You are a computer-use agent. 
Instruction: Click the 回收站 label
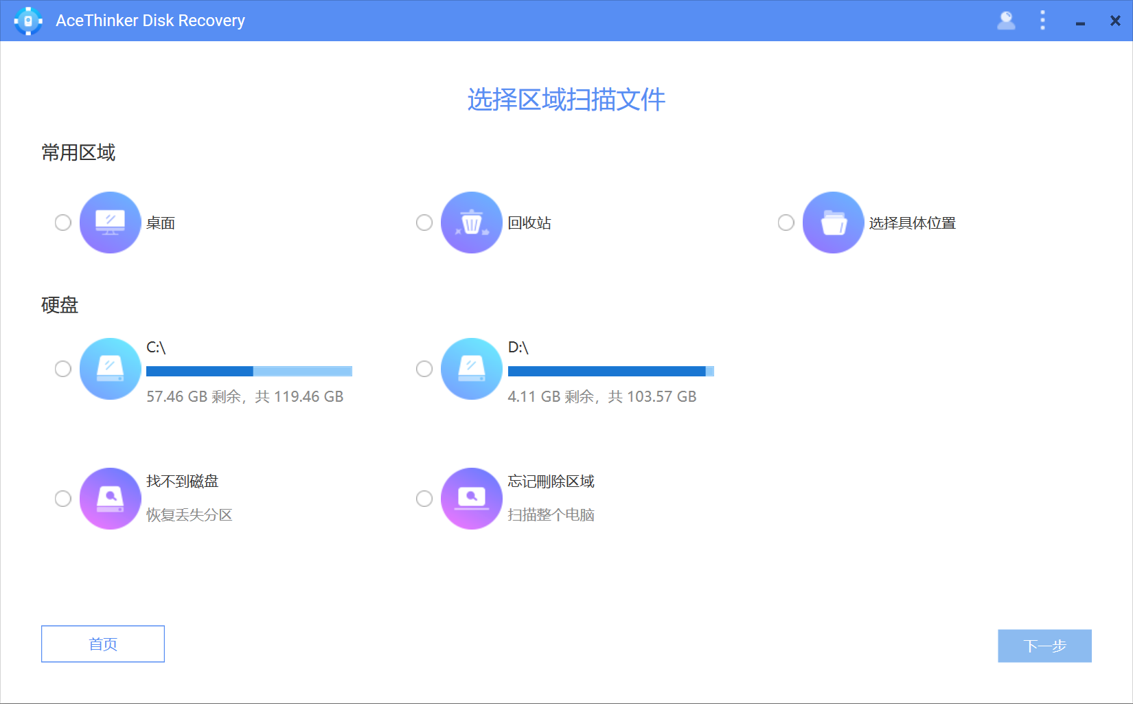[x=529, y=223]
